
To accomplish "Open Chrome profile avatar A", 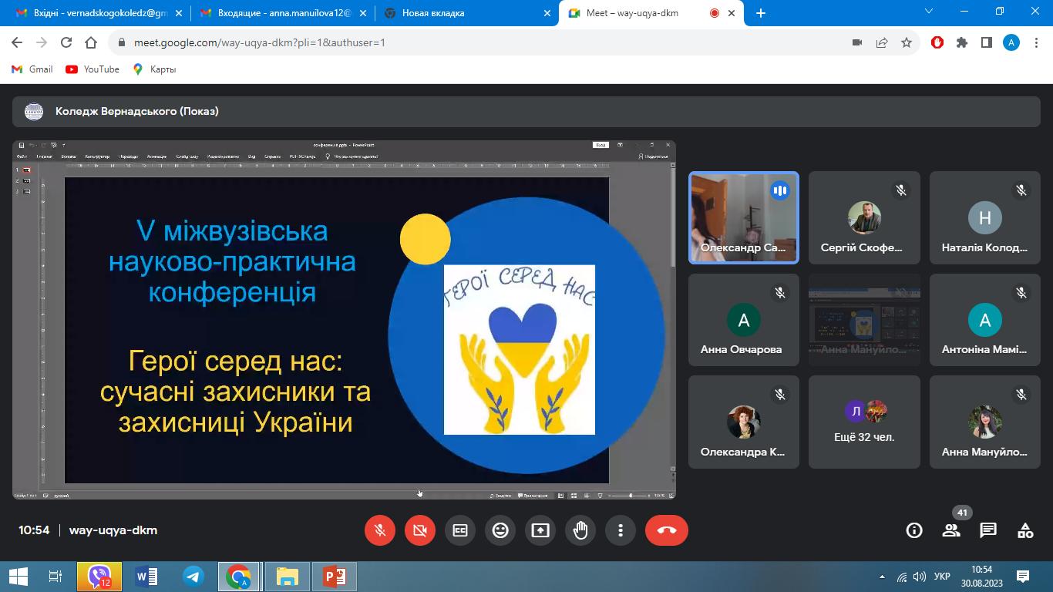I will (1011, 43).
